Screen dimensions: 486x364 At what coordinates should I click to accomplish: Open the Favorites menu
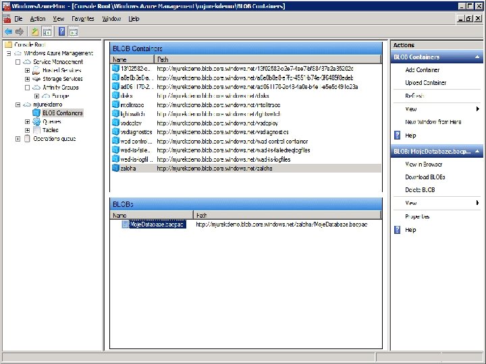coord(83,19)
